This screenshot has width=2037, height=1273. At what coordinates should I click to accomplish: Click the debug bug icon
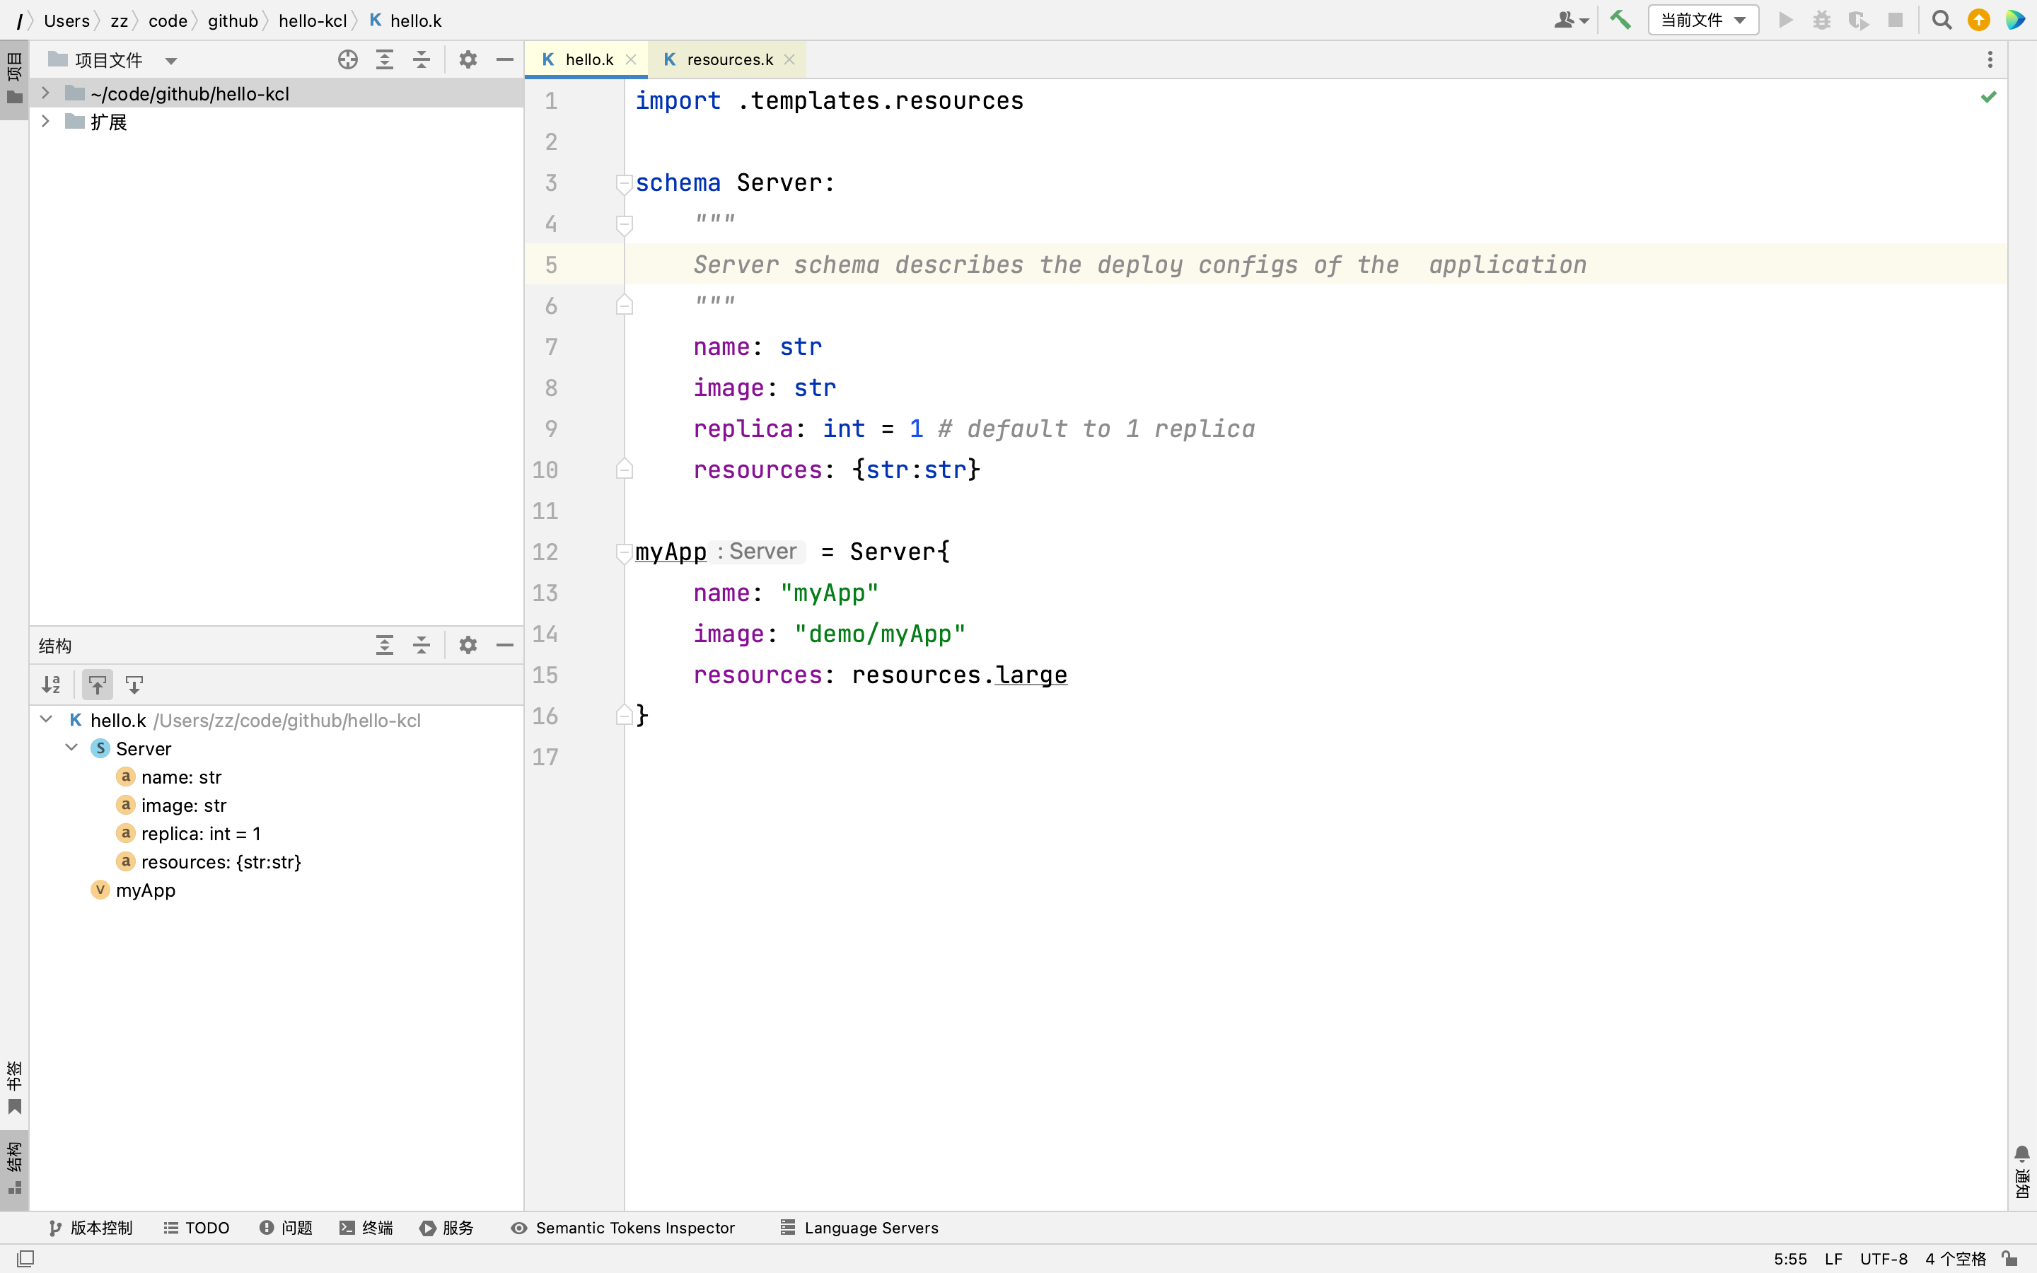click(1823, 19)
